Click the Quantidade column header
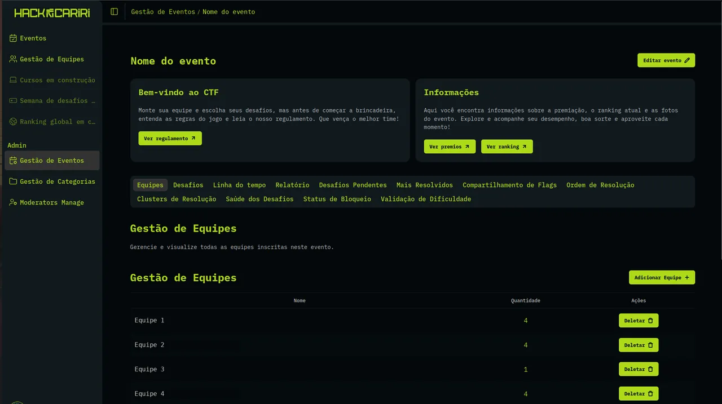The height and width of the screenshot is (404, 722). point(526,301)
